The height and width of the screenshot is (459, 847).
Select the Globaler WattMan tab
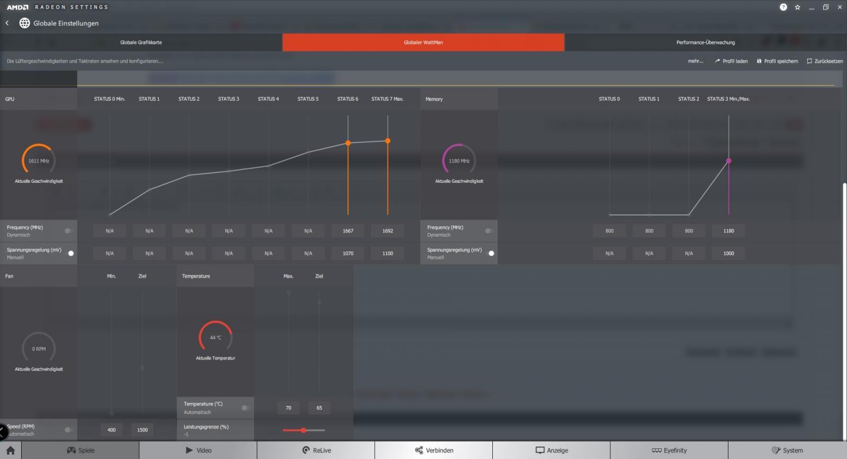[424, 42]
